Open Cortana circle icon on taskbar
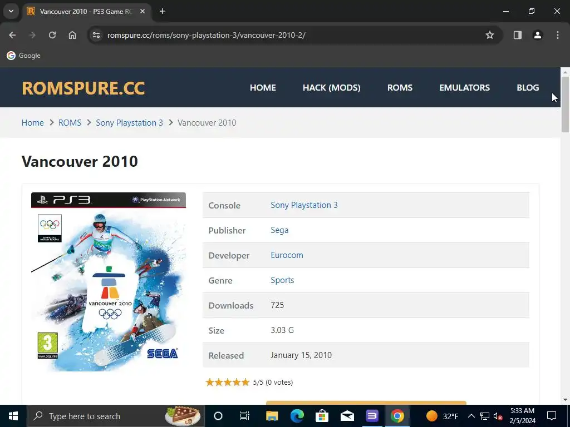The width and height of the screenshot is (570, 427). click(218, 416)
